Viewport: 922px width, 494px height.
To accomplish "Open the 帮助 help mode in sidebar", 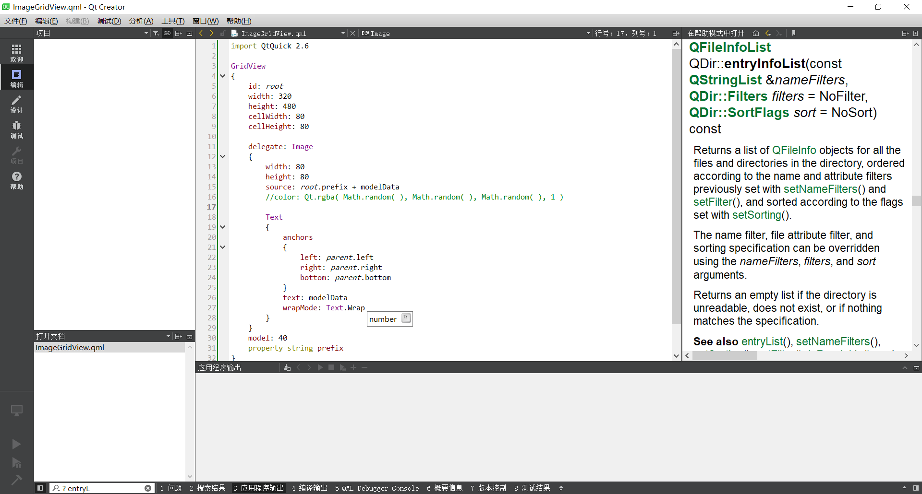I will pyautogui.click(x=17, y=180).
